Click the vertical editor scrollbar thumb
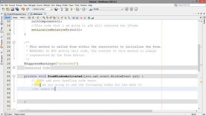Image resolution: width=206 pixels, height=116 pixels. (199, 58)
